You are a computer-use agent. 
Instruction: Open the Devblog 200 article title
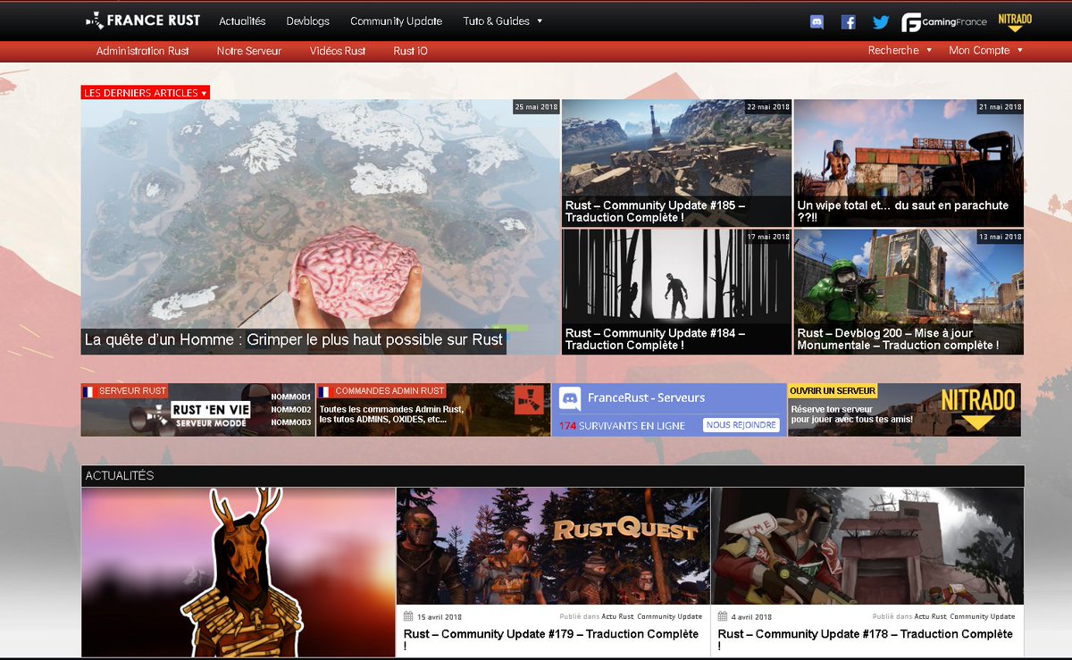pos(898,338)
